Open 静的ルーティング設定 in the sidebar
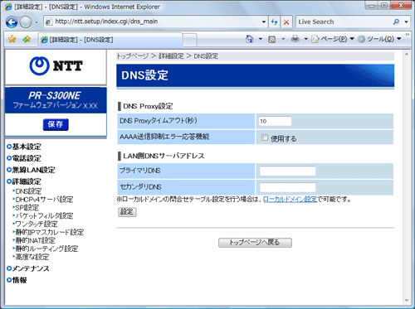Image resolution: width=415 pixels, height=309 pixels. pos(46,249)
